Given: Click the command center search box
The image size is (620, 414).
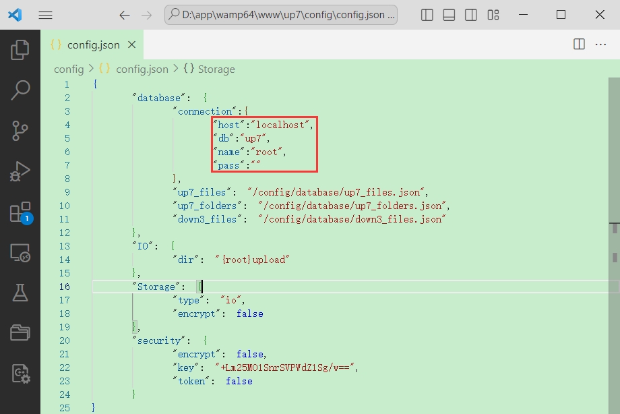Looking at the screenshot, I should click(281, 15).
